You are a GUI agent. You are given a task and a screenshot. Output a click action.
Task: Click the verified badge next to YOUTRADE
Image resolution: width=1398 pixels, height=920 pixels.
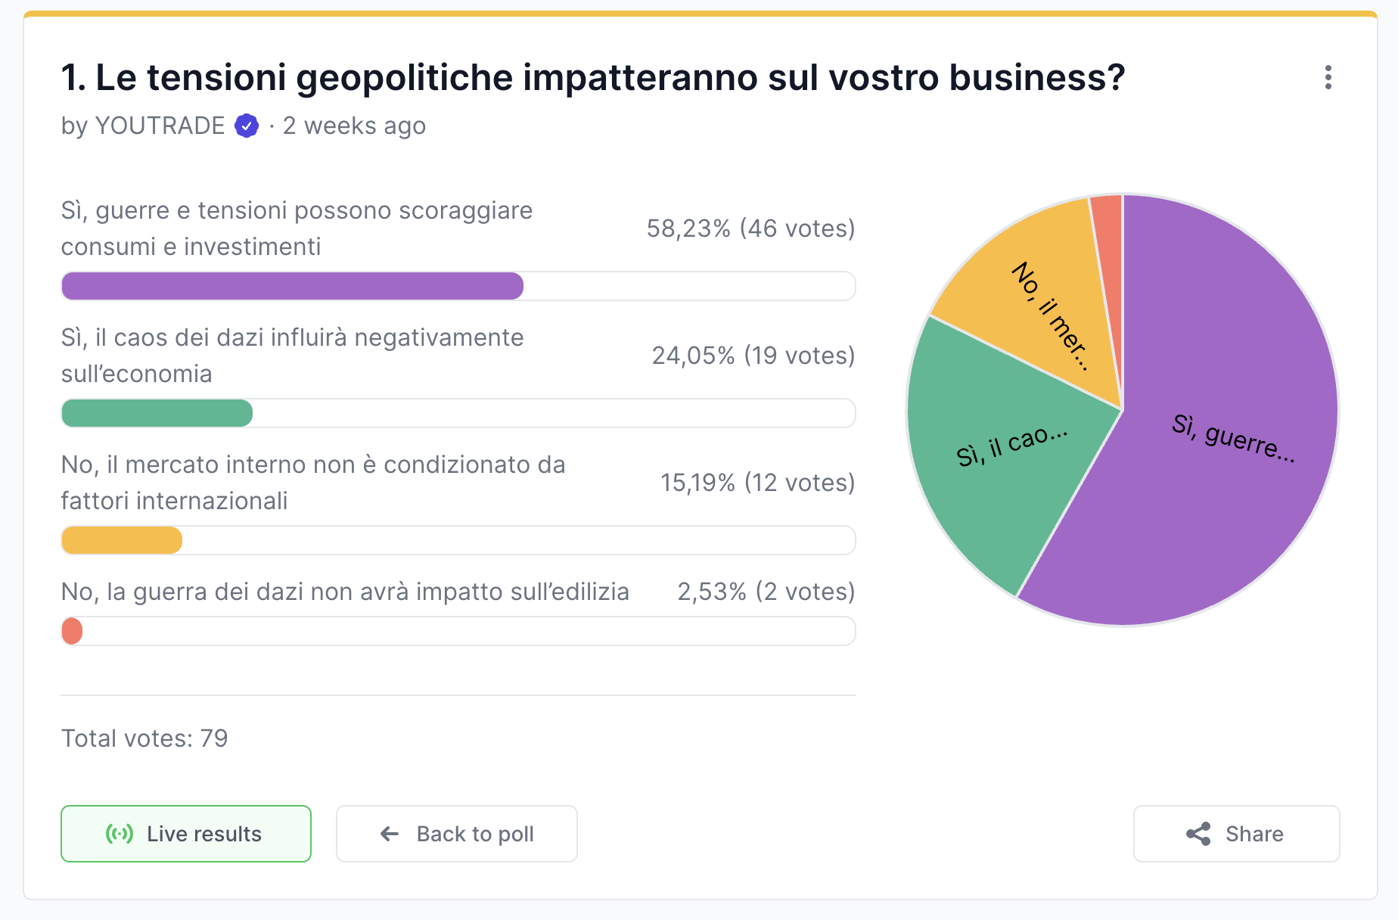pos(247,126)
